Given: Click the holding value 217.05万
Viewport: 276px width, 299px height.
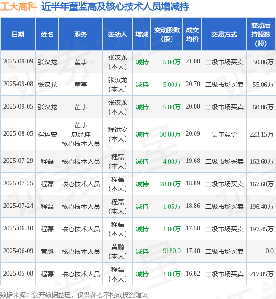Looking at the screenshot, I should click(x=261, y=274).
